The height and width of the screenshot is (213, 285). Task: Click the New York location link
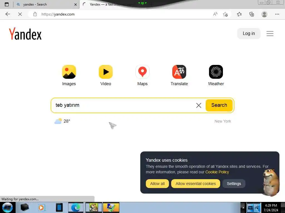click(223, 121)
